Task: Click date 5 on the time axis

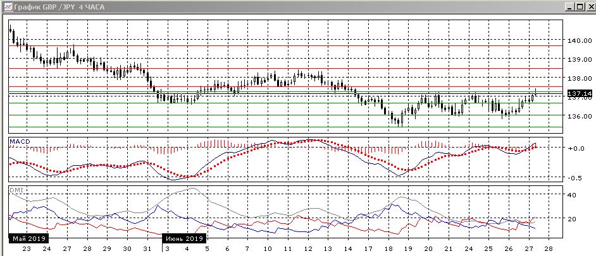Action: (207, 249)
